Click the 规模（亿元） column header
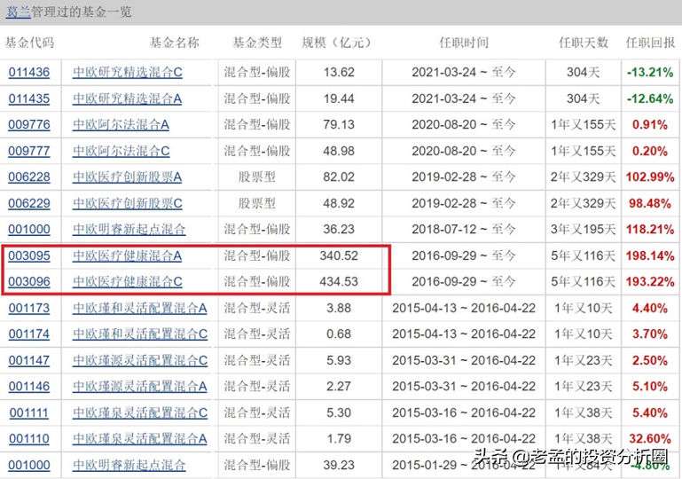The image size is (682, 479). coord(339,43)
